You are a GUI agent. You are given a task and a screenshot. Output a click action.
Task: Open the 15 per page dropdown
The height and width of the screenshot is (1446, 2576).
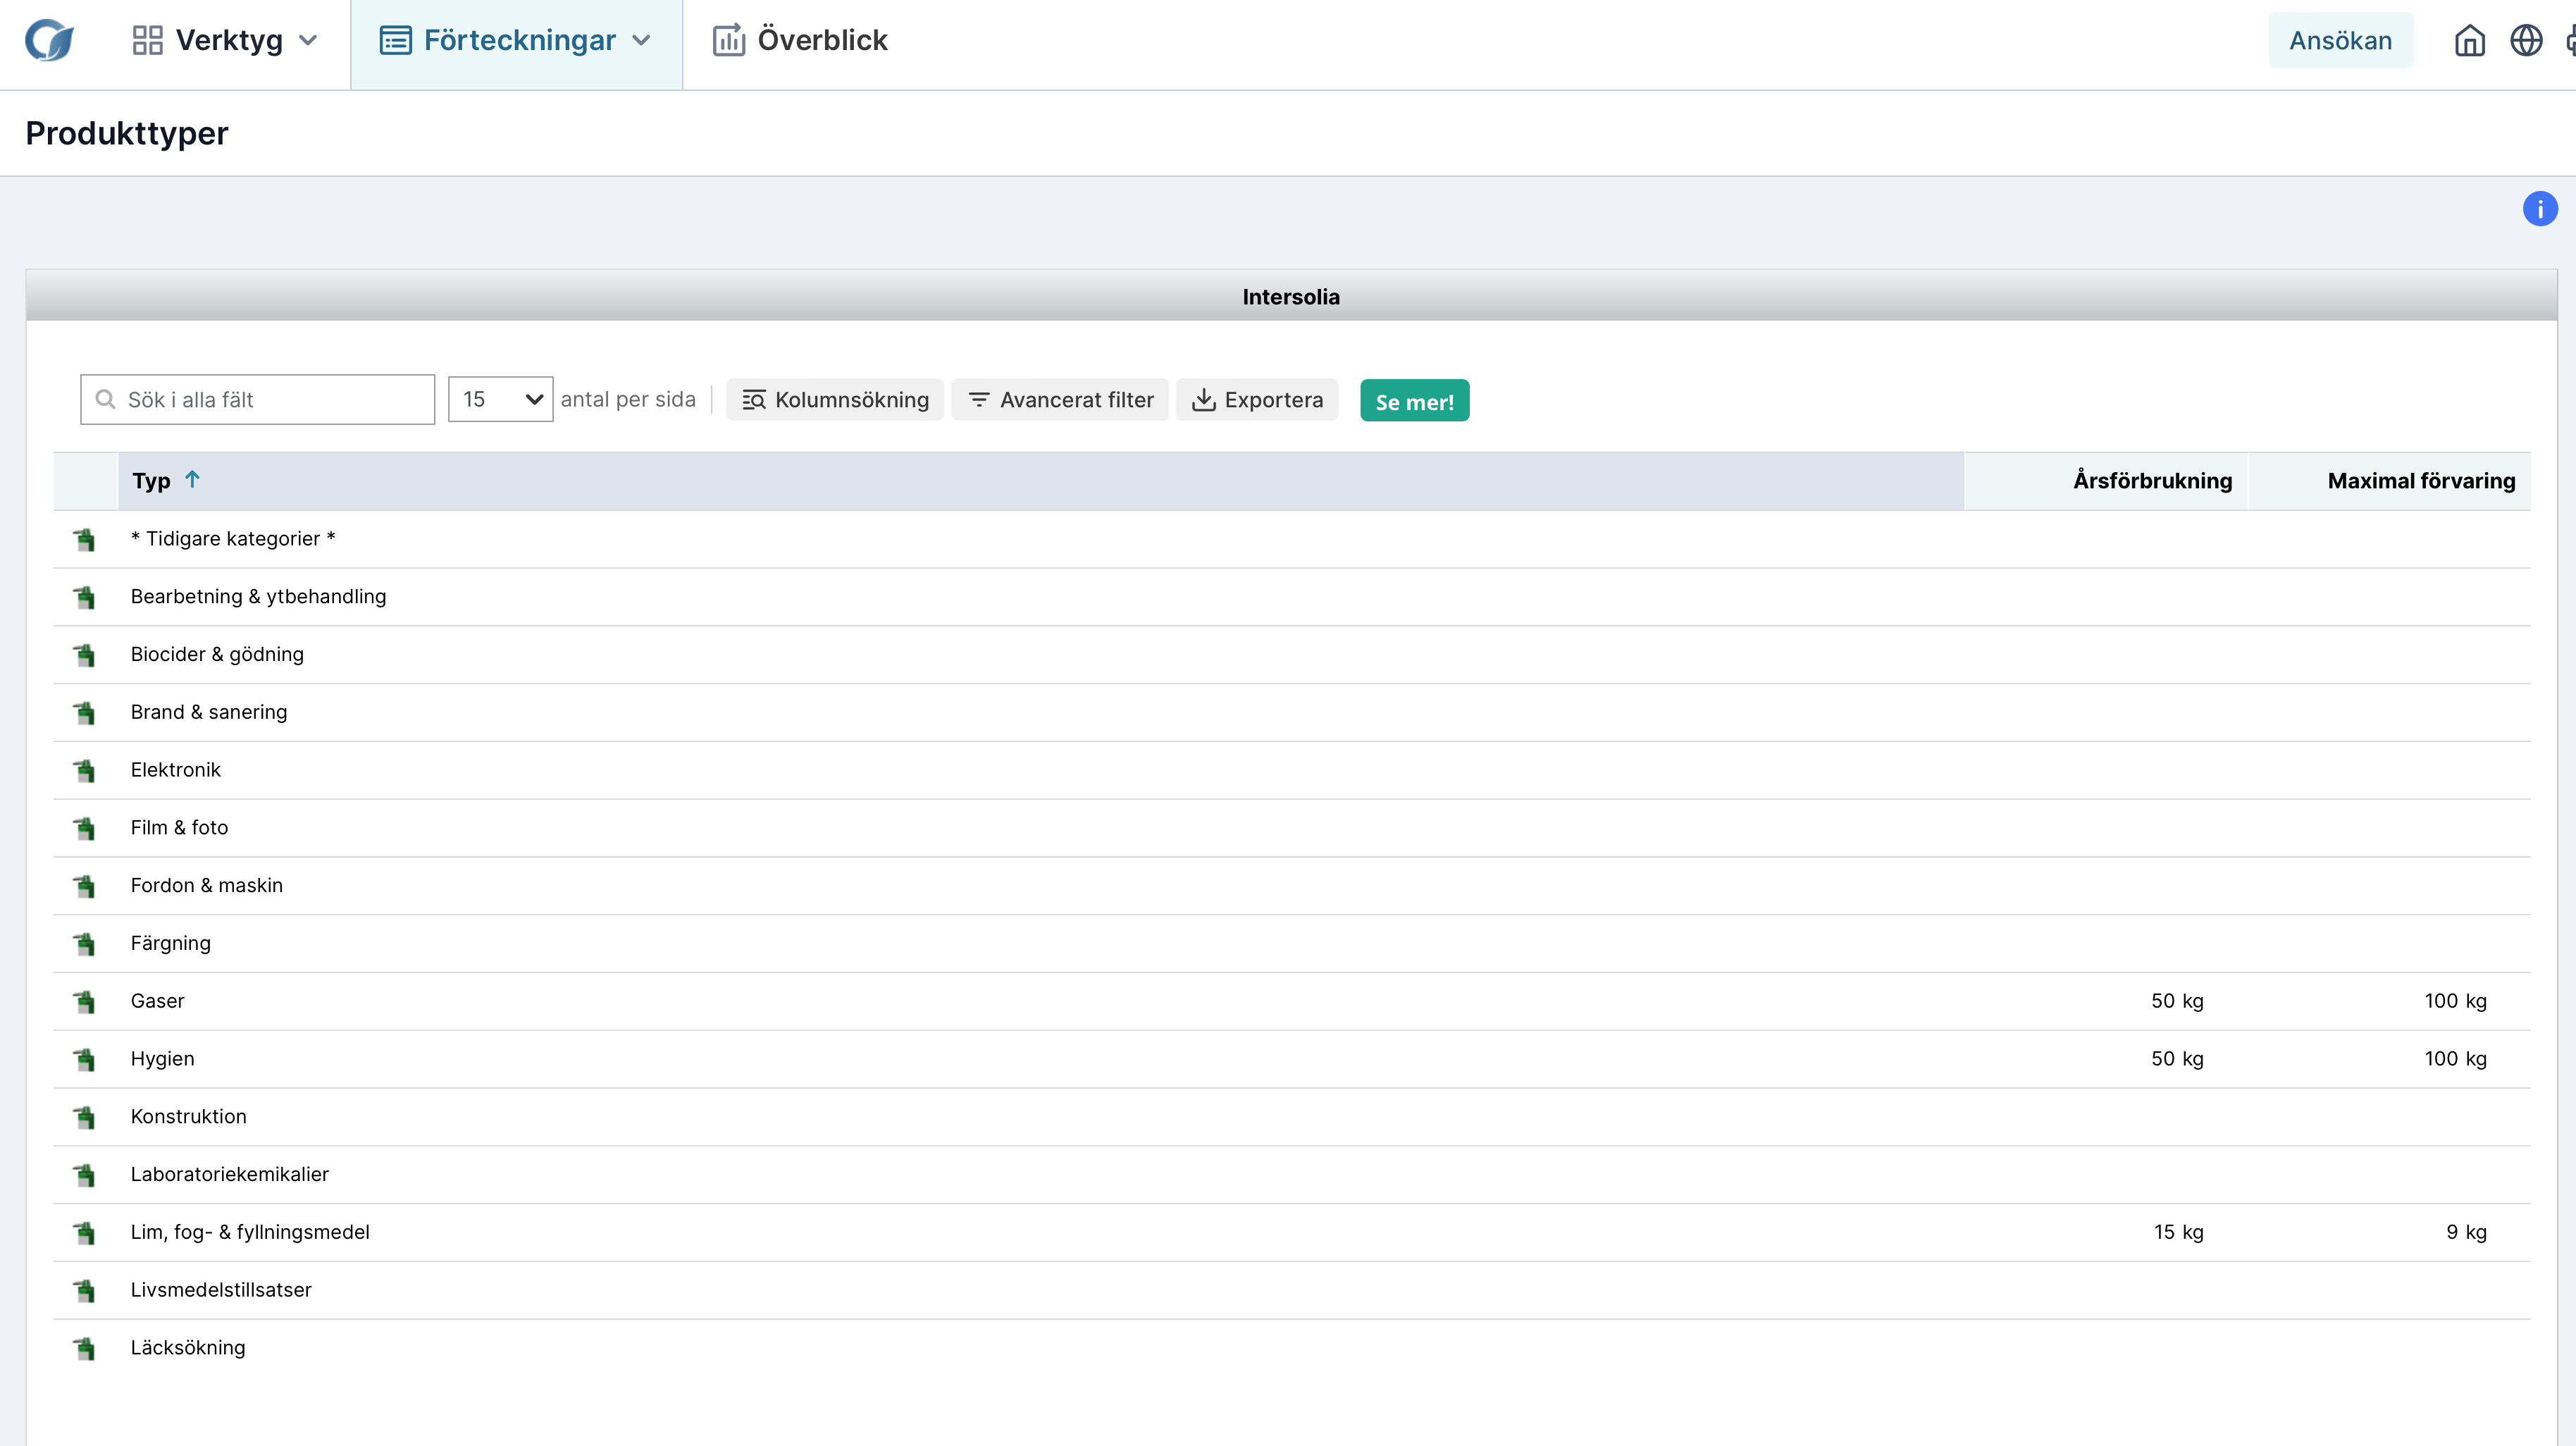pos(500,400)
